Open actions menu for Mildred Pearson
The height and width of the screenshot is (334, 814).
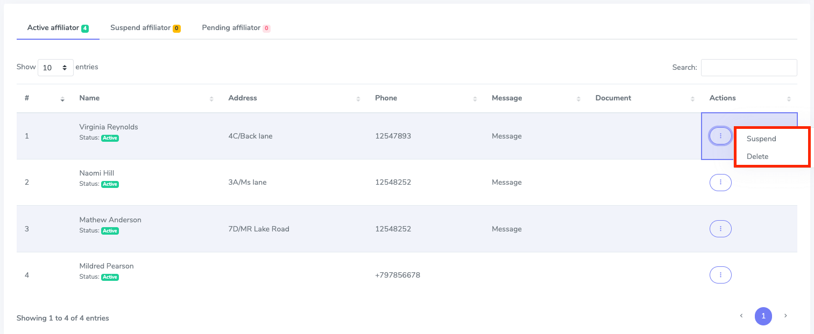tap(720, 275)
